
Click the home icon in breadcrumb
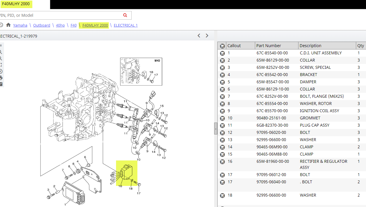(x=8, y=25)
